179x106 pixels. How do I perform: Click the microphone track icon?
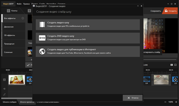coord(4,94)
